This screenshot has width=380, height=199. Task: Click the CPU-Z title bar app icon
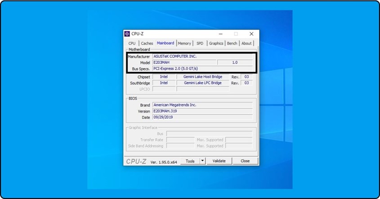point(127,34)
